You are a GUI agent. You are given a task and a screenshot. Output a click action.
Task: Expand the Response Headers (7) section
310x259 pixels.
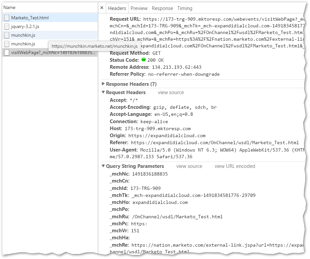point(103,84)
